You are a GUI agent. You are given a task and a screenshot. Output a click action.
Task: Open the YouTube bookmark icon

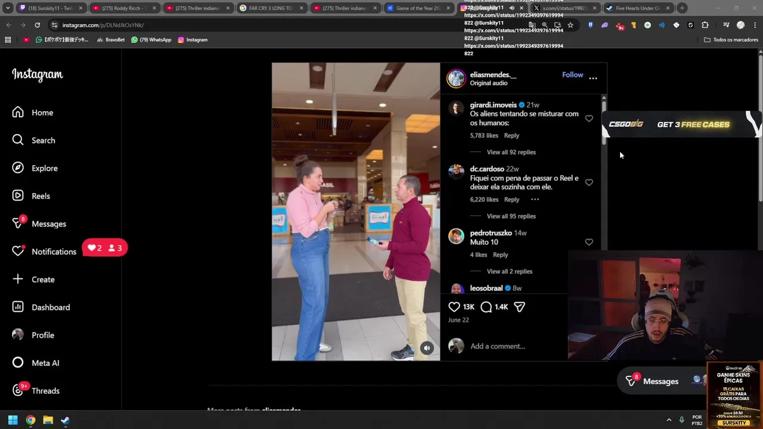pos(26,40)
